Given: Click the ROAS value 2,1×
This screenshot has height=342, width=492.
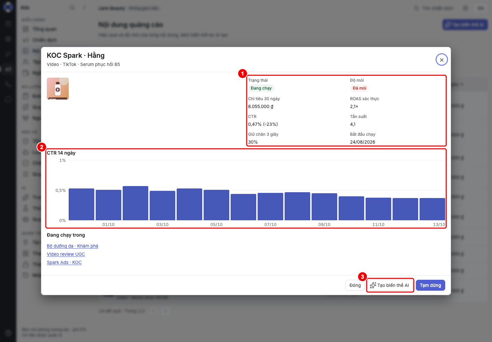Looking at the screenshot, I should (354, 106).
